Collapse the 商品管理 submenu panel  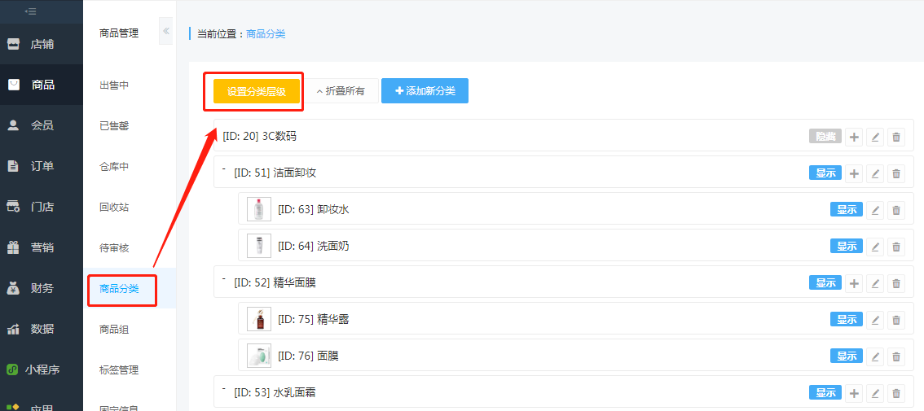(166, 31)
